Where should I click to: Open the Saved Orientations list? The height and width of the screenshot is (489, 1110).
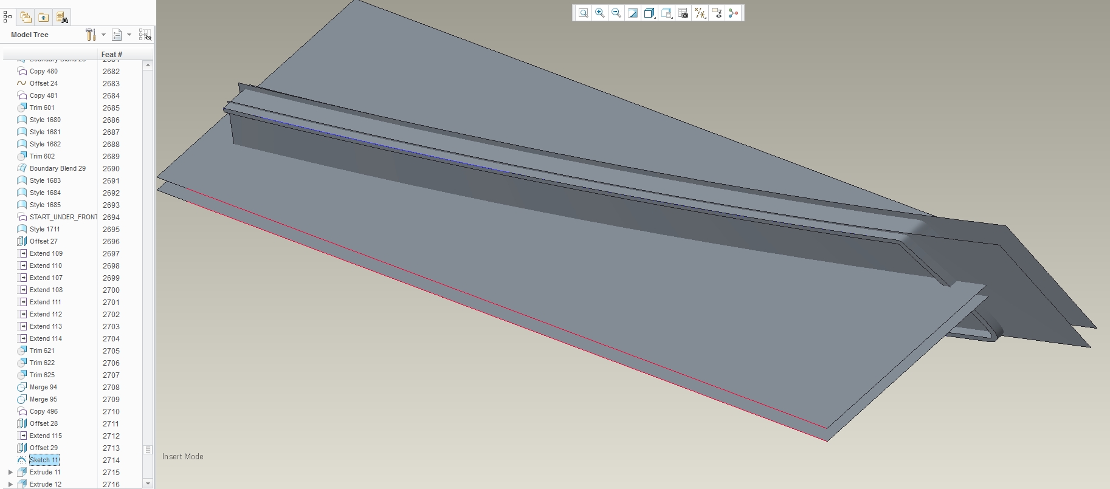(666, 13)
